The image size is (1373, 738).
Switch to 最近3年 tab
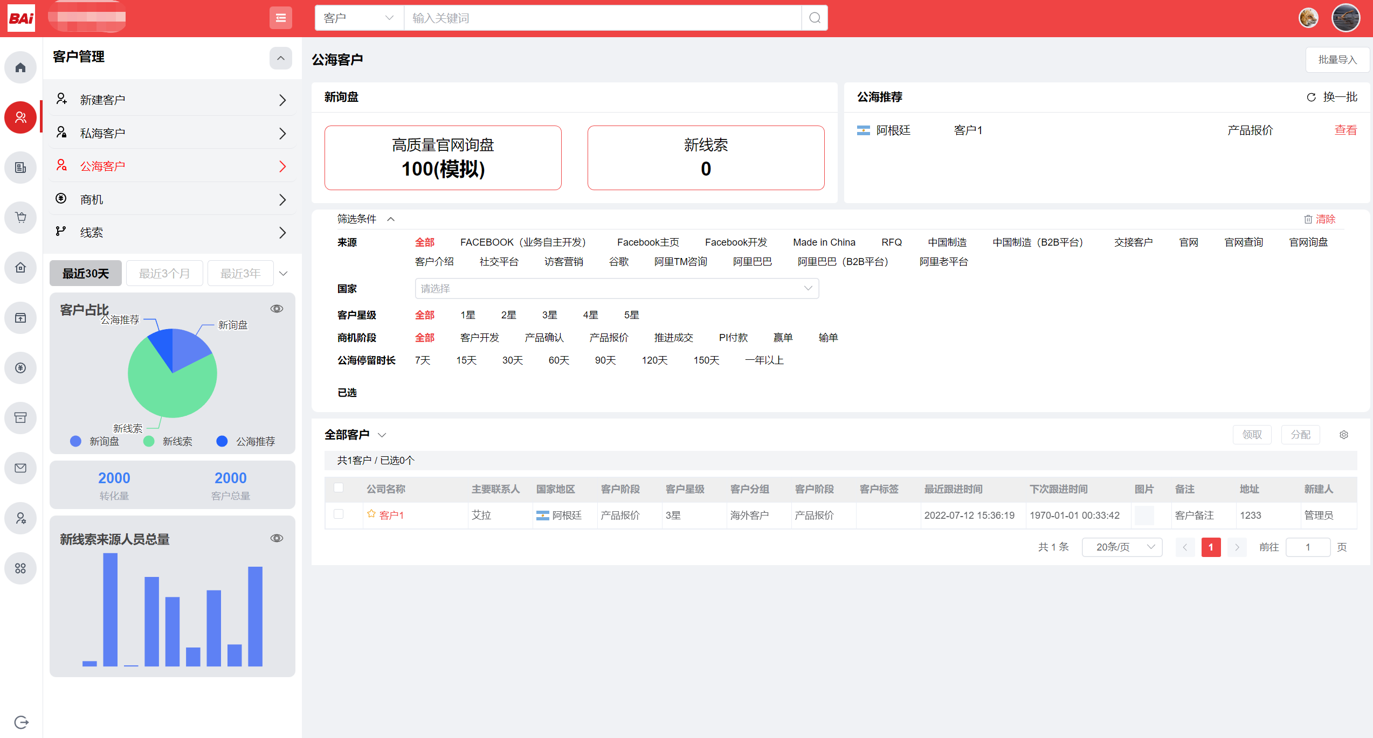(x=240, y=274)
